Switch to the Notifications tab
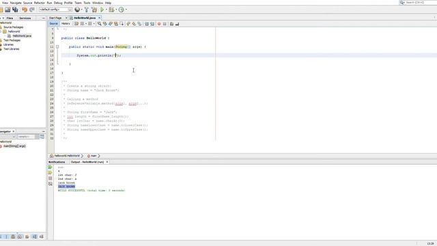This screenshot has width=437, height=246. coord(57,162)
